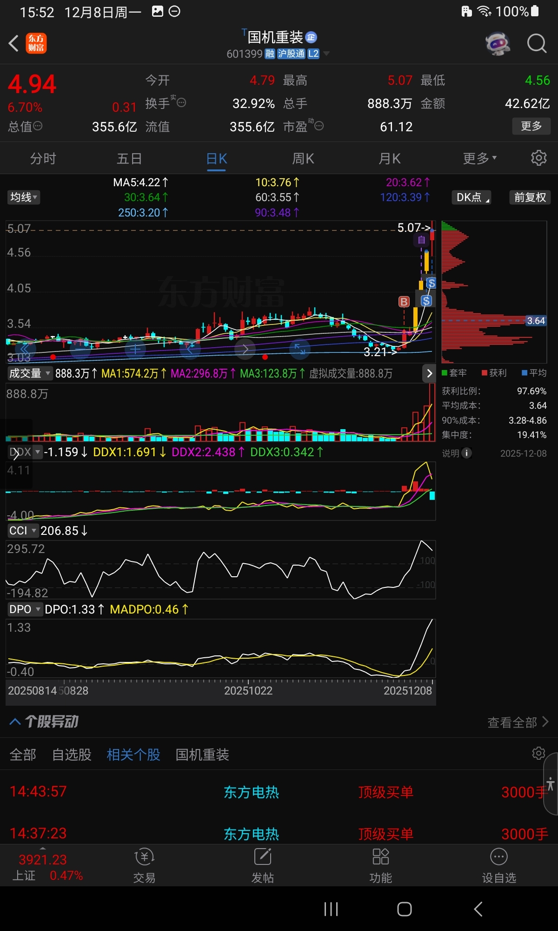Open the 均线 indicator dropdown
558x931 pixels.
point(24,197)
